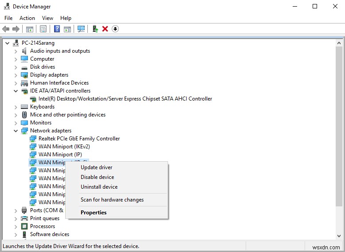Screen dimensions: 345x252
Task: Expand the Display adapters category
Action: pyautogui.click(x=16, y=75)
